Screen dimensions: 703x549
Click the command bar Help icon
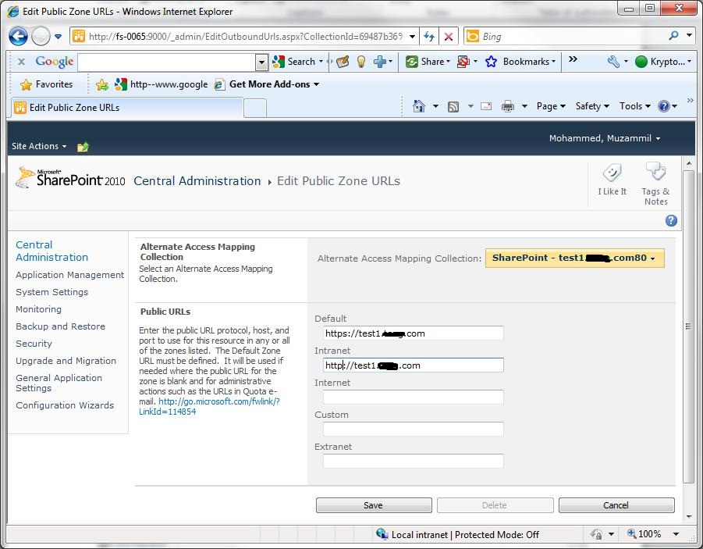[663, 106]
